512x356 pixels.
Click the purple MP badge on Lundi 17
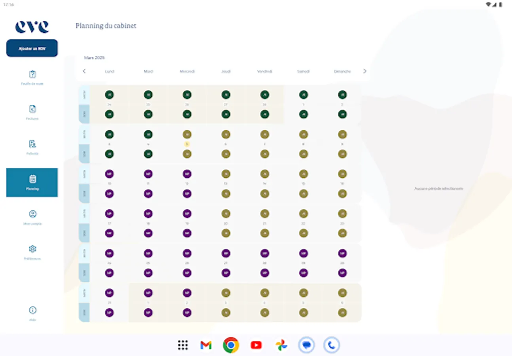(x=110, y=213)
